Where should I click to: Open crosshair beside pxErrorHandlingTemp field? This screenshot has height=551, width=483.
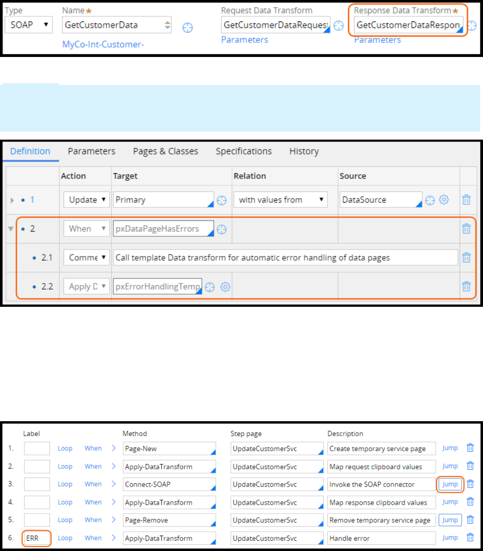click(x=210, y=287)
